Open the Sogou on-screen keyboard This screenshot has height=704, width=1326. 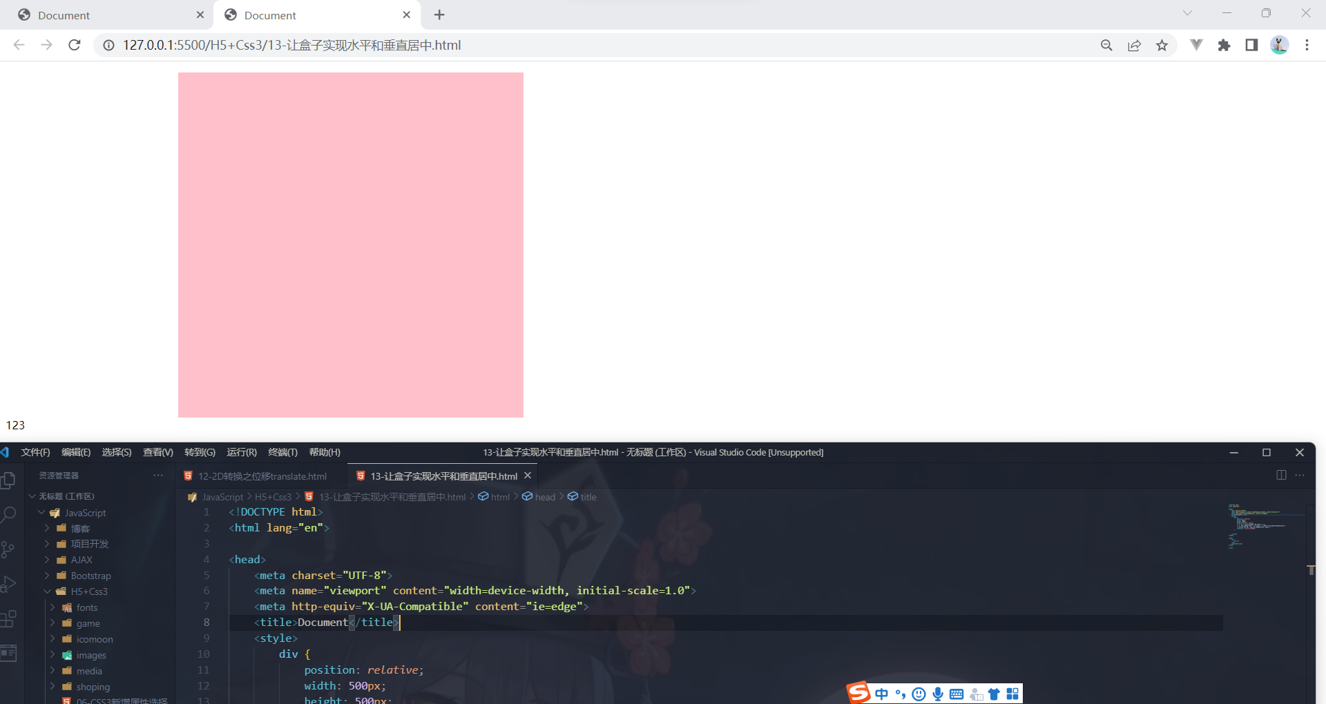(x=957, y=694)
